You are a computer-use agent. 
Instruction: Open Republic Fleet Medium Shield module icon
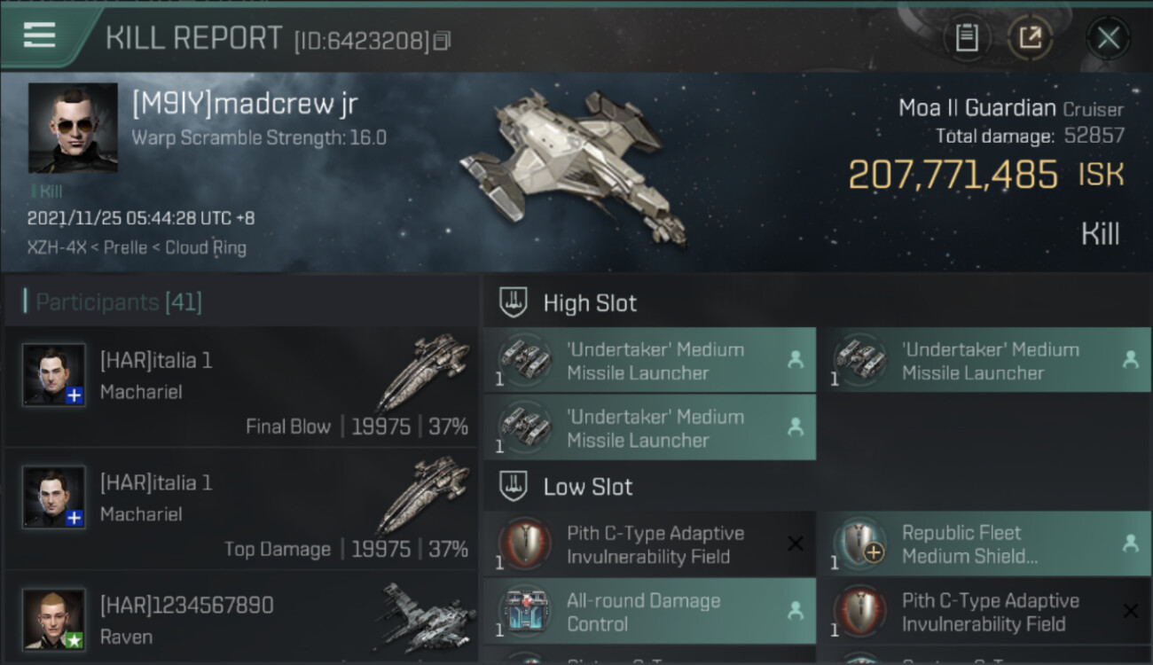click(x=859, y=544)
